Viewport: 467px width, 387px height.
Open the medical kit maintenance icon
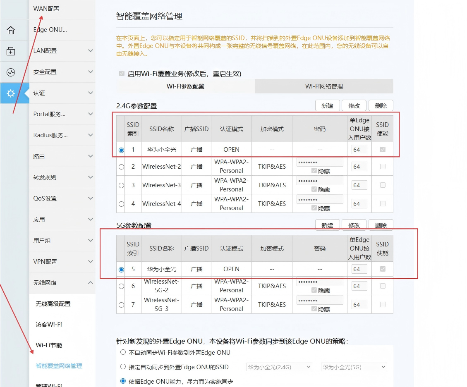click(x=11, y=51)
